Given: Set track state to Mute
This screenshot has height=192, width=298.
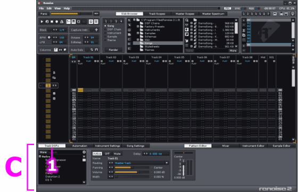Looking at the screenshot, I should 117,154.
